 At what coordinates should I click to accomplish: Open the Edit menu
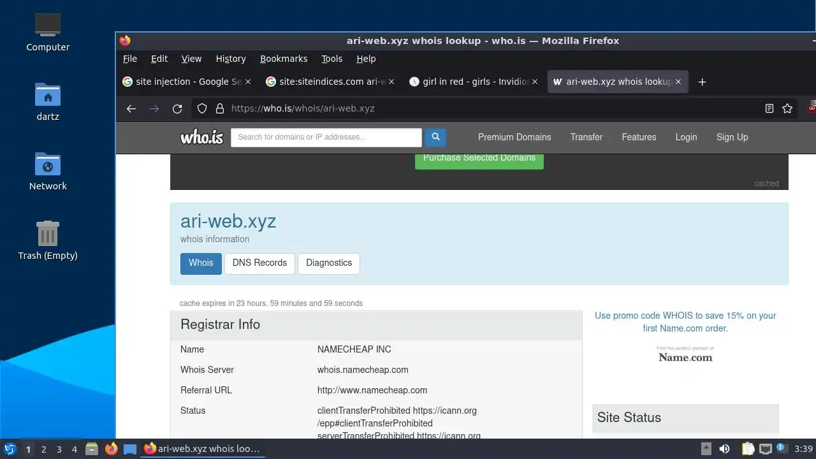click(x=159, y=59)
